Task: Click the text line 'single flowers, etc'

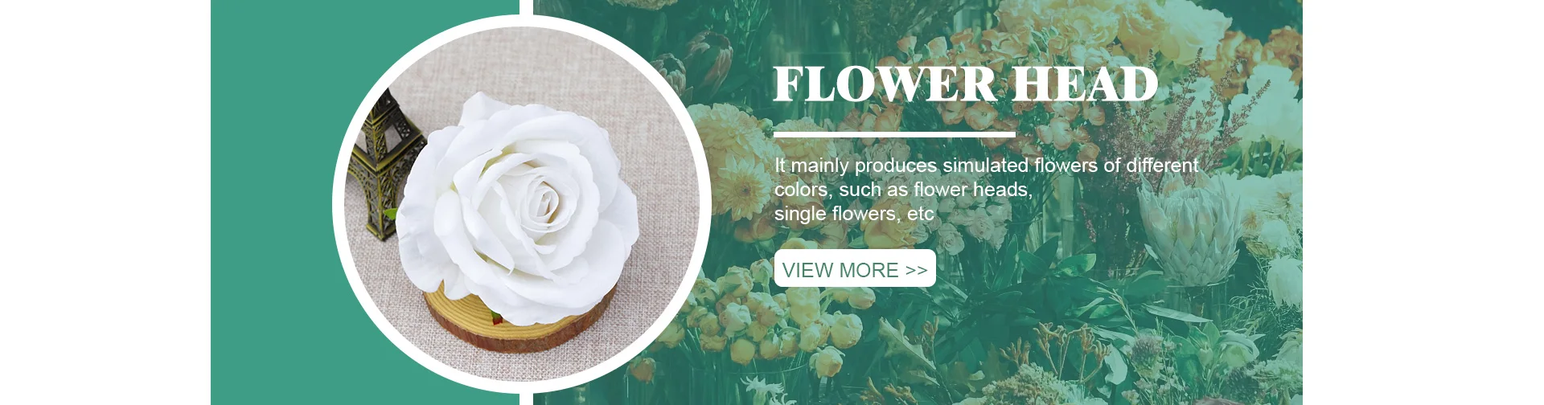Action: pyautogui.click(x=854, y=214)
